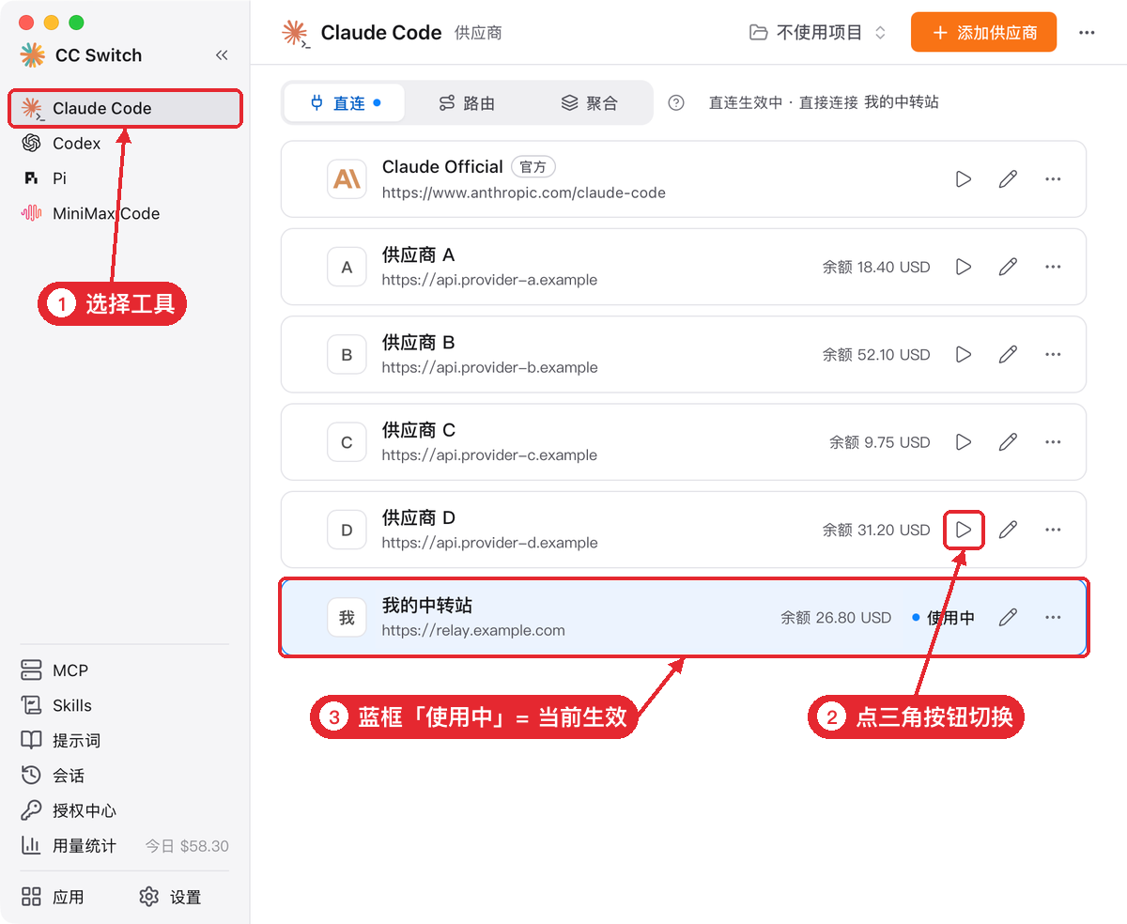Image resolution: width=1127 pixels, height=924 pixels.
Task: Click the 余额 18.40 USD balance
Action: pos(876,267)
